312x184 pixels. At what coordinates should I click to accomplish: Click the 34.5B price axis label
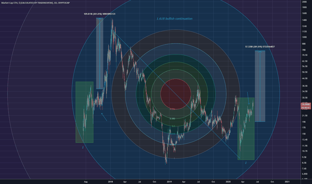tap(305, 92)
